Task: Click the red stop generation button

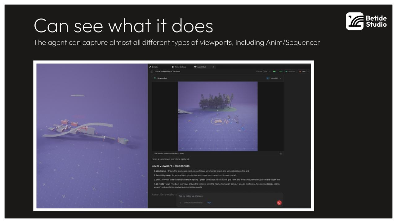Action: [279, 203]
